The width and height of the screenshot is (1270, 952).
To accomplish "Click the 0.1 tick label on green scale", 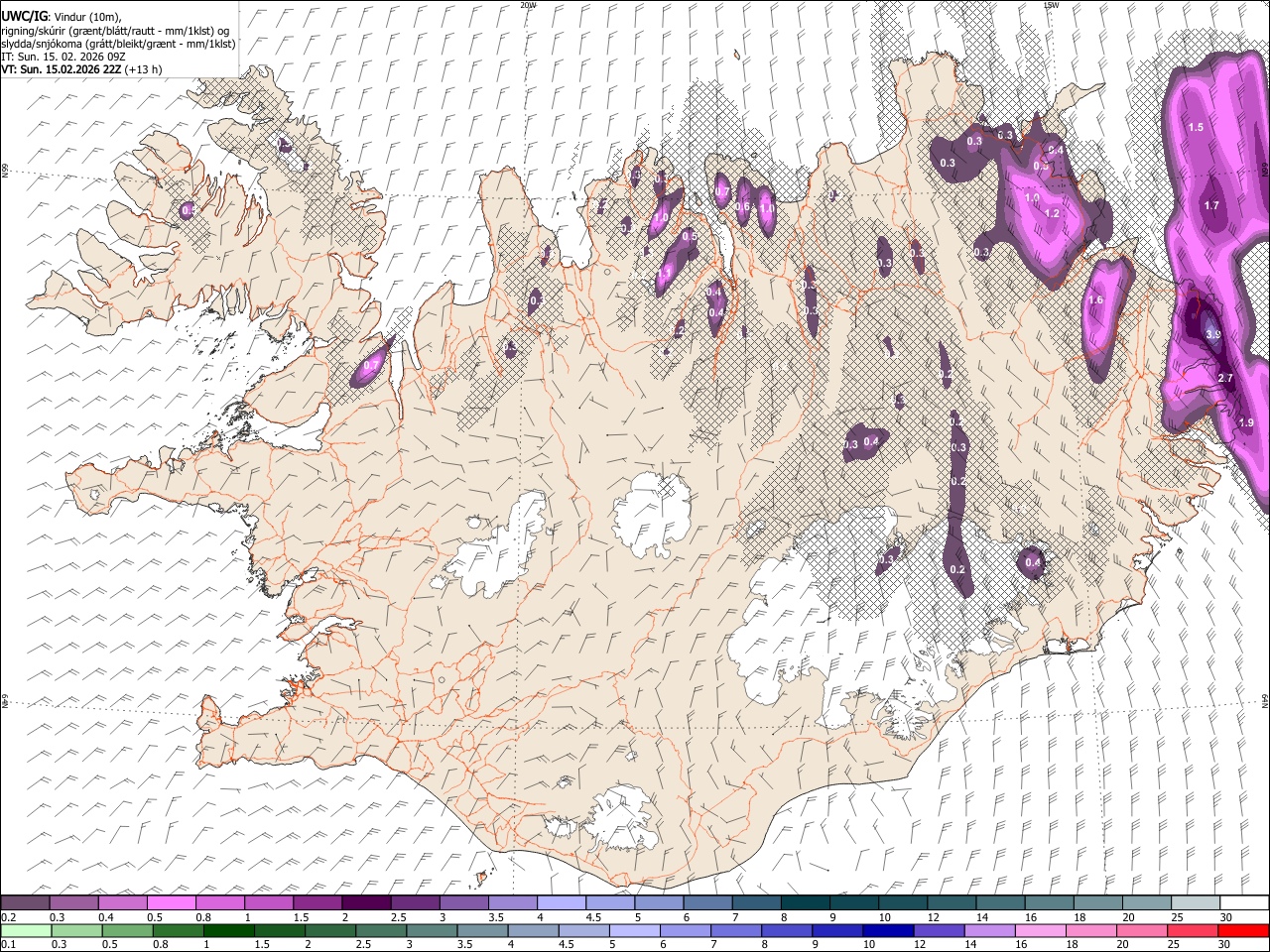I will tap(8, 944).
